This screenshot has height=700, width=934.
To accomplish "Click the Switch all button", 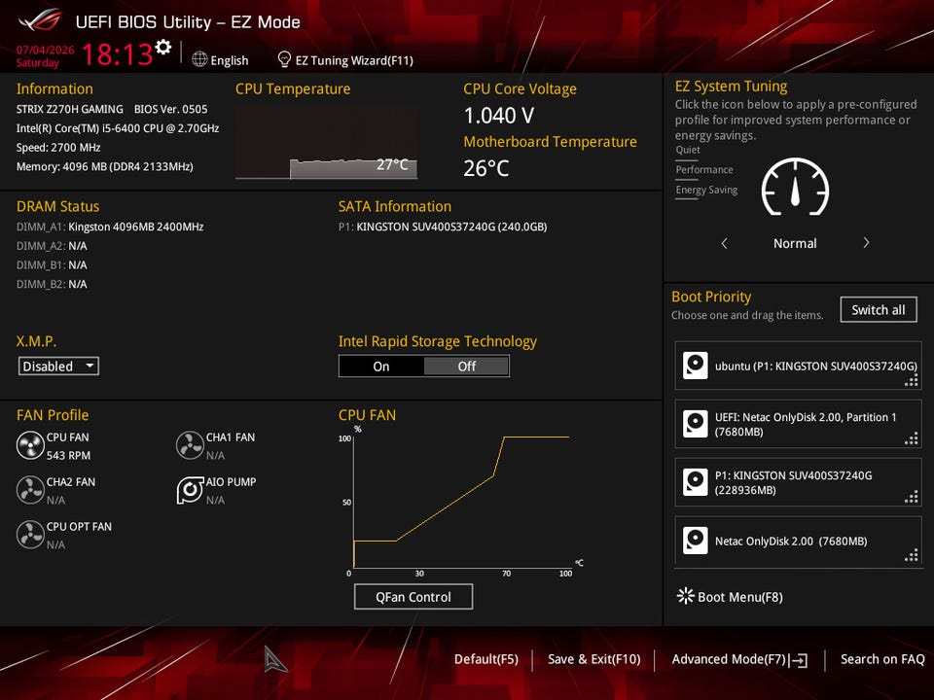I will coord(878,309).
